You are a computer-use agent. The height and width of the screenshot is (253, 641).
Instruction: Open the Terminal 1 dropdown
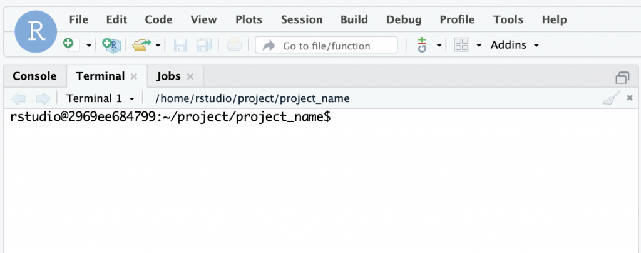pyautogui.click(x=100, y=98)
